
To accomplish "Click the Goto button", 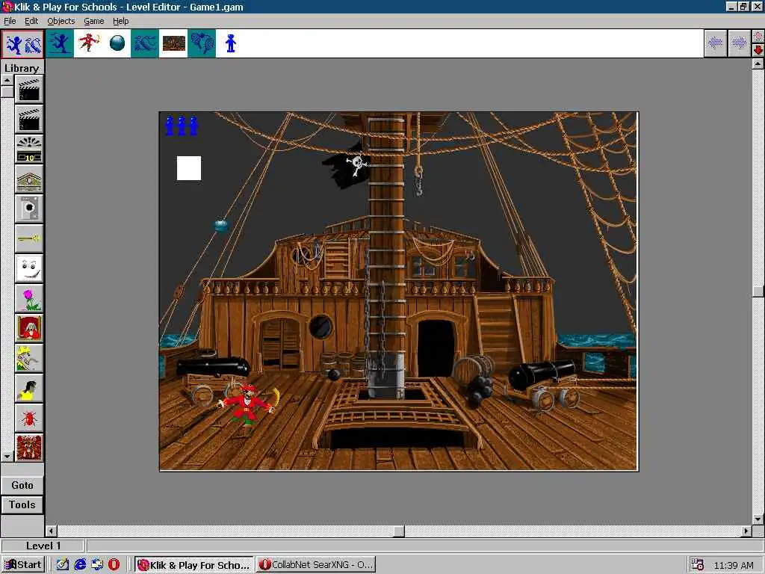I will click(22, 485).
